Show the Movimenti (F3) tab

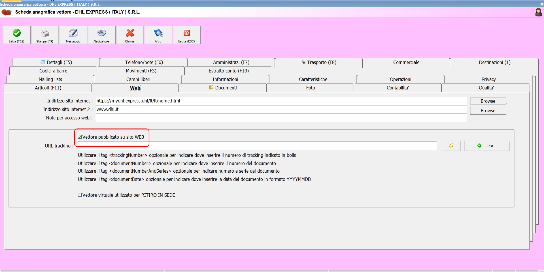tap(141, 71)
